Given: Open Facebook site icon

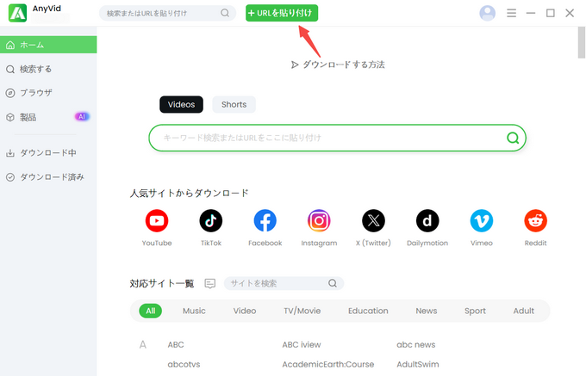Looking at the screenshot, I should [265, 220].
